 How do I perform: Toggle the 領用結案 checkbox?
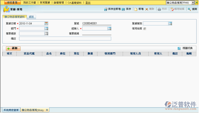click(145, 29)
